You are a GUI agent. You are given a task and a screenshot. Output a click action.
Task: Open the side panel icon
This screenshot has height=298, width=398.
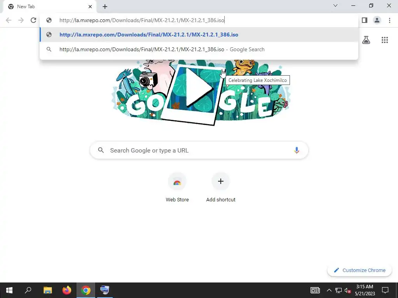pos(365,20)
